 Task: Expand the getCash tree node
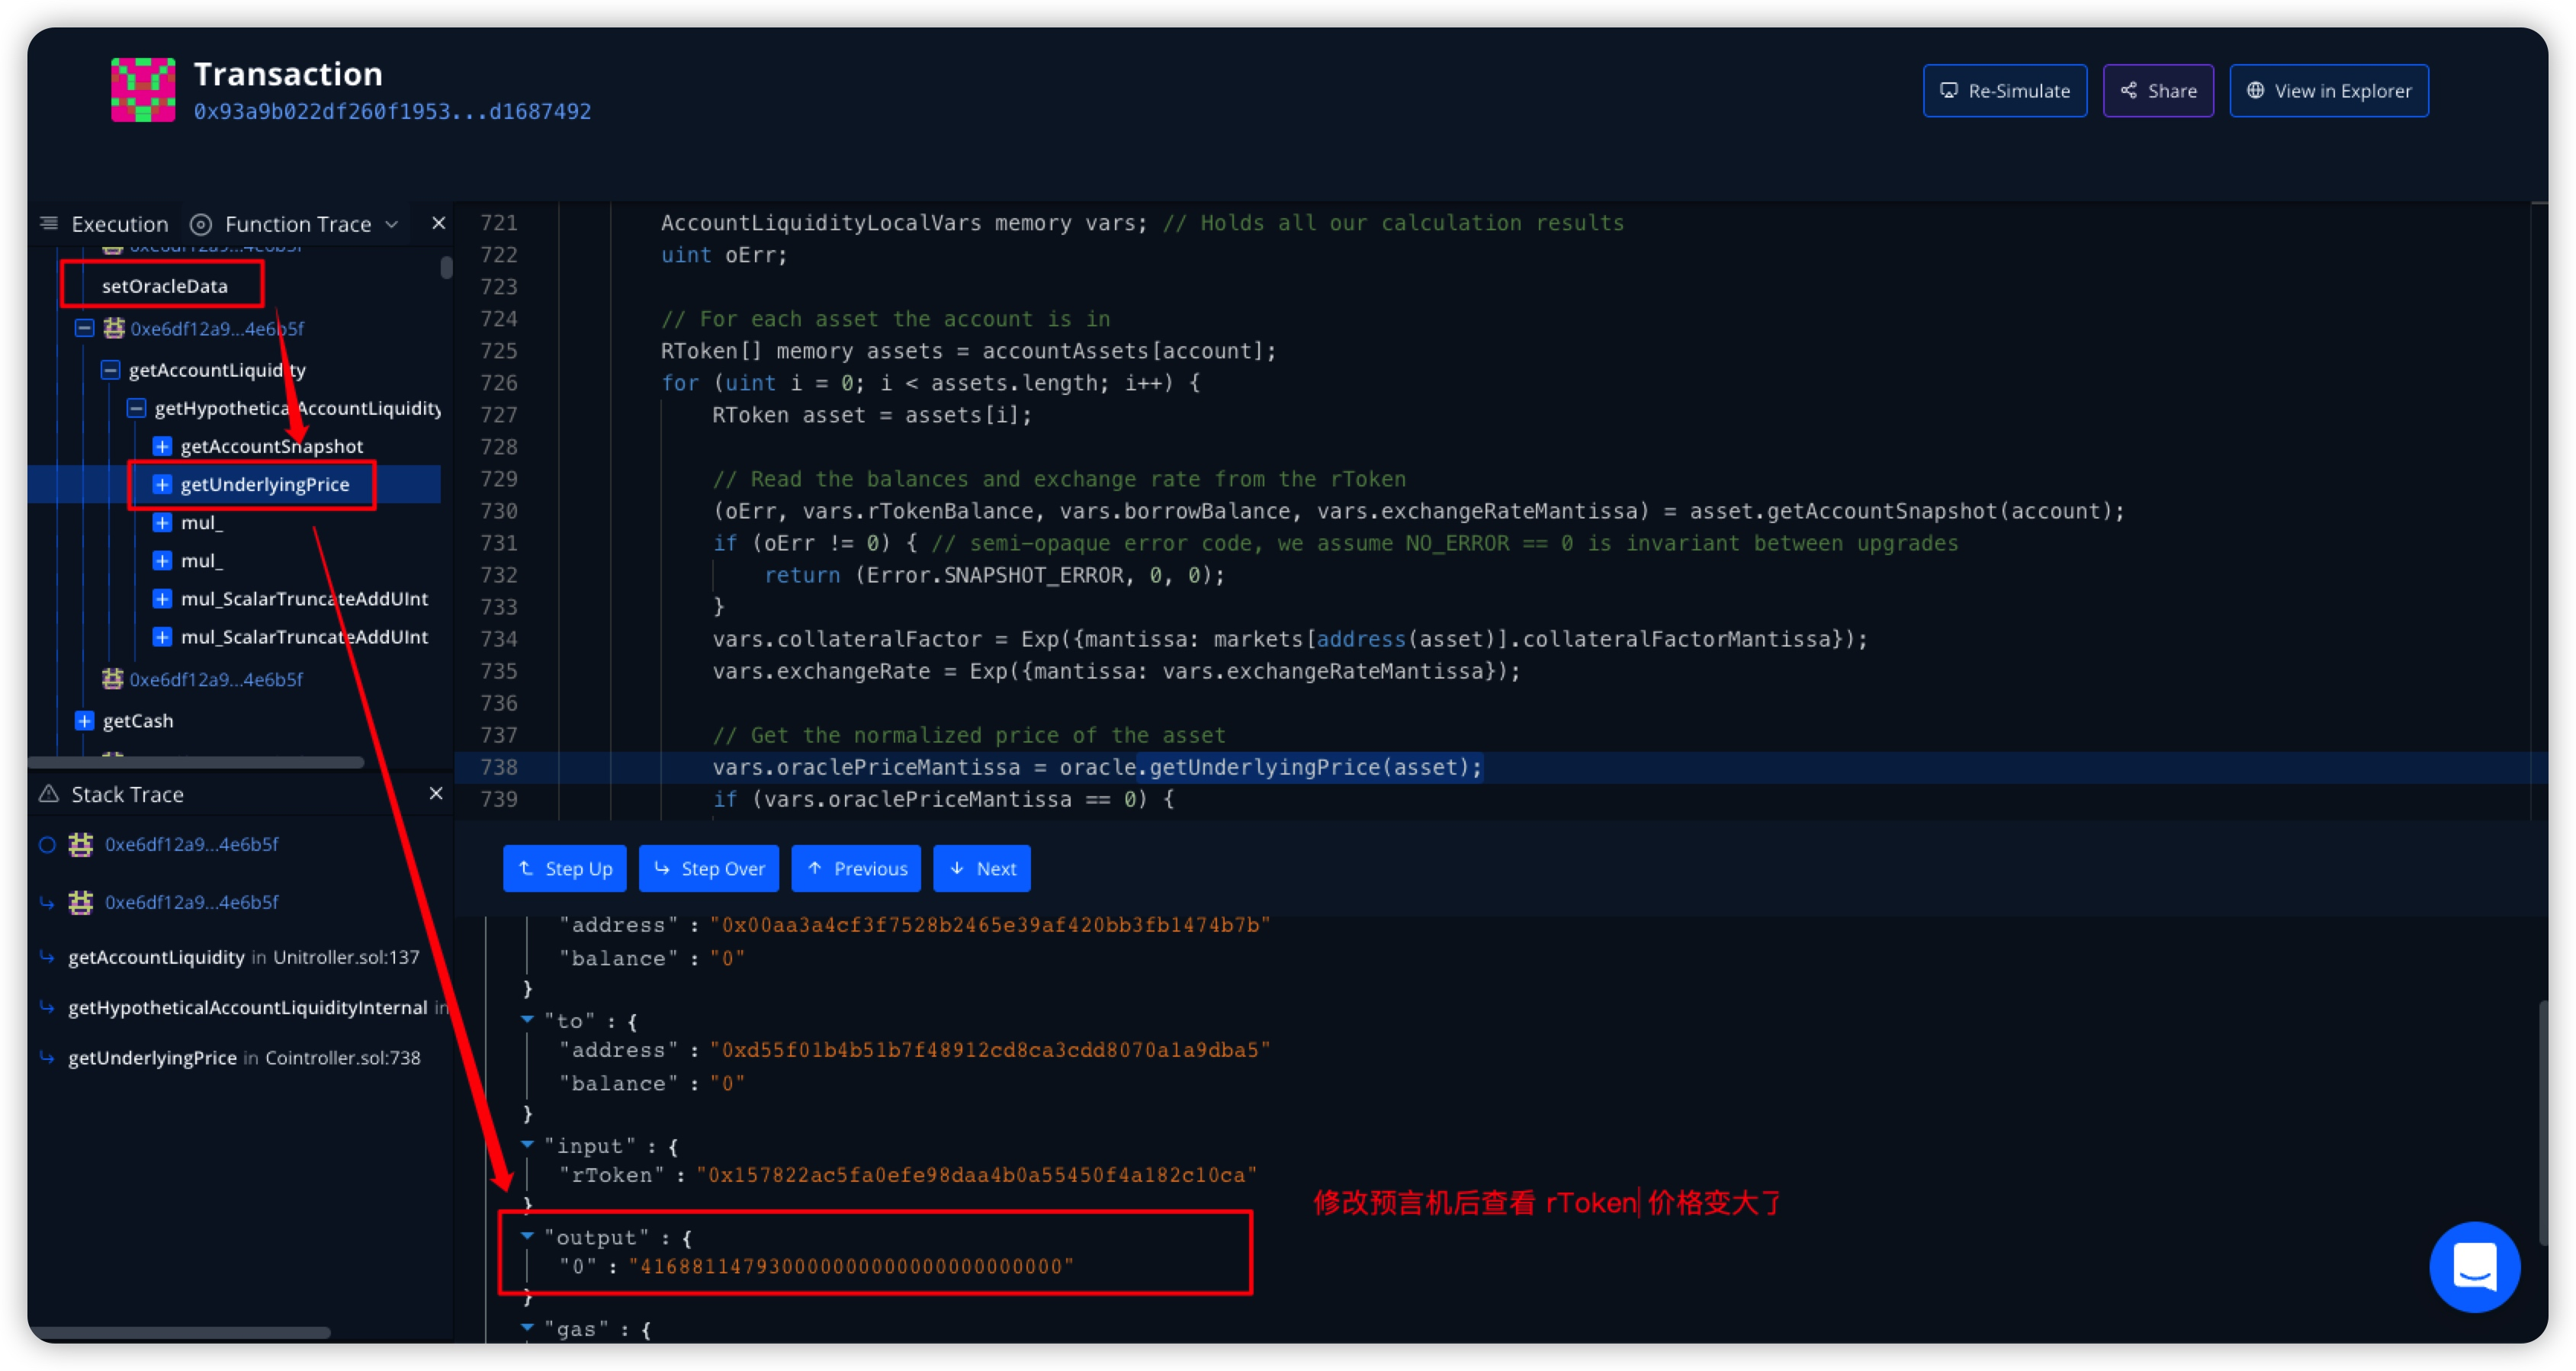pyautogui.click(x=85, y=720)
